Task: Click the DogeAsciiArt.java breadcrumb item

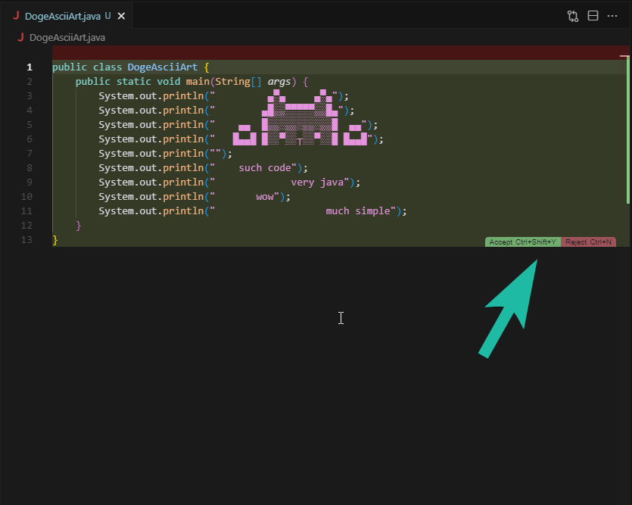Action: tap(67, 38)
